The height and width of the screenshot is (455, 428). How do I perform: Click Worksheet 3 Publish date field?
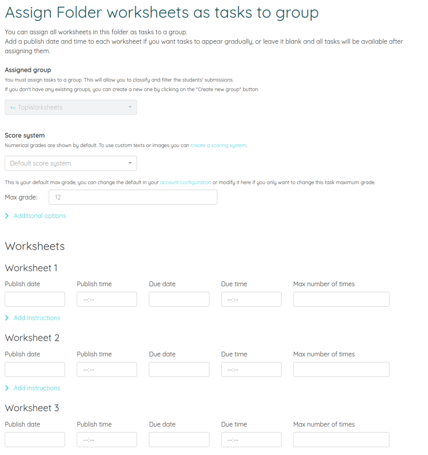click(34, 439)
